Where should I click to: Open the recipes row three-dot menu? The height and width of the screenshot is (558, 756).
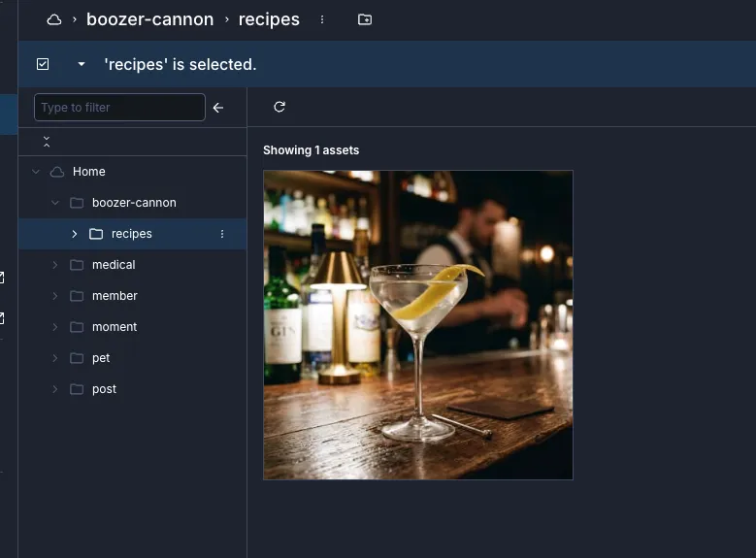click(x=222, y=234)
